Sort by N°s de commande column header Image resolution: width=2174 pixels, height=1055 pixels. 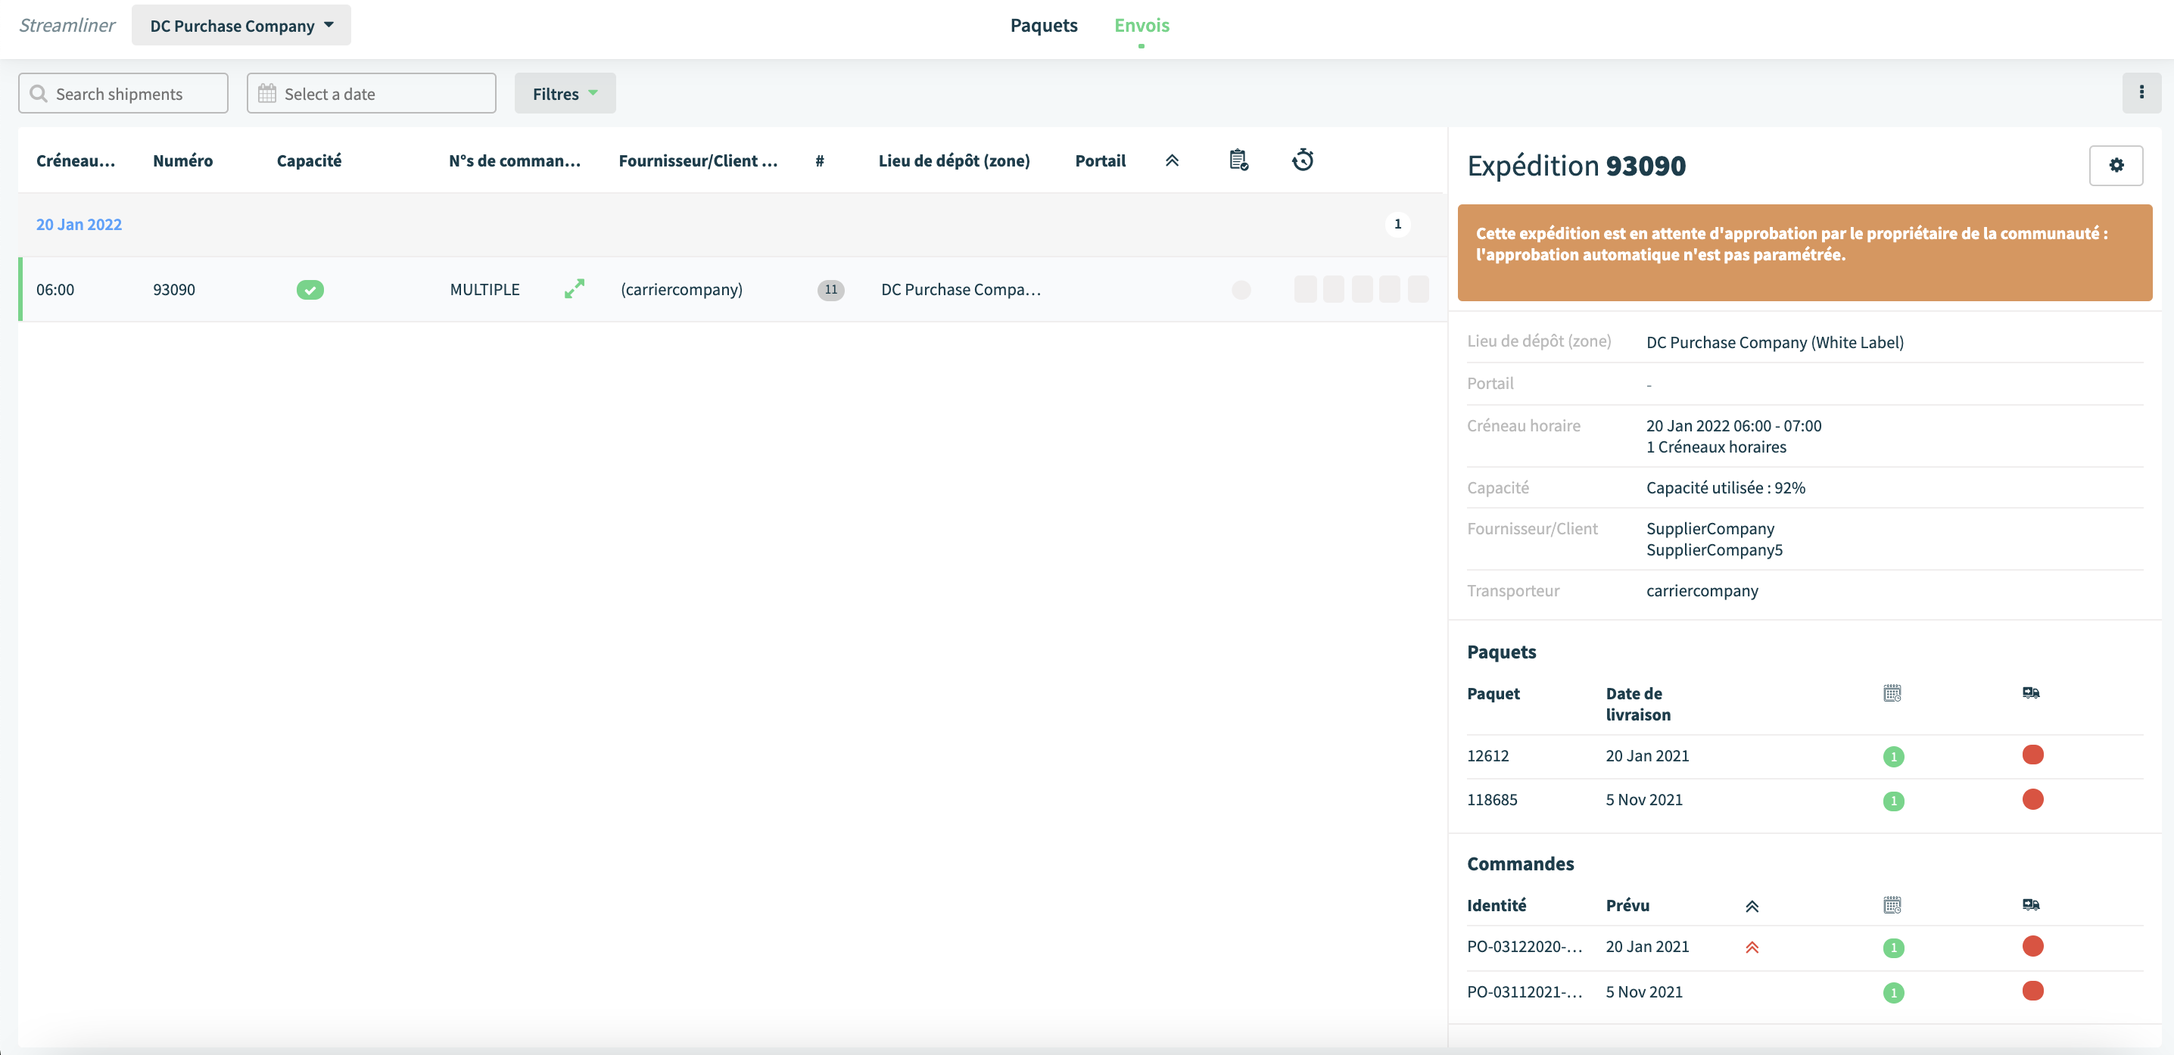pyautogui.click(x=514, y=160)
